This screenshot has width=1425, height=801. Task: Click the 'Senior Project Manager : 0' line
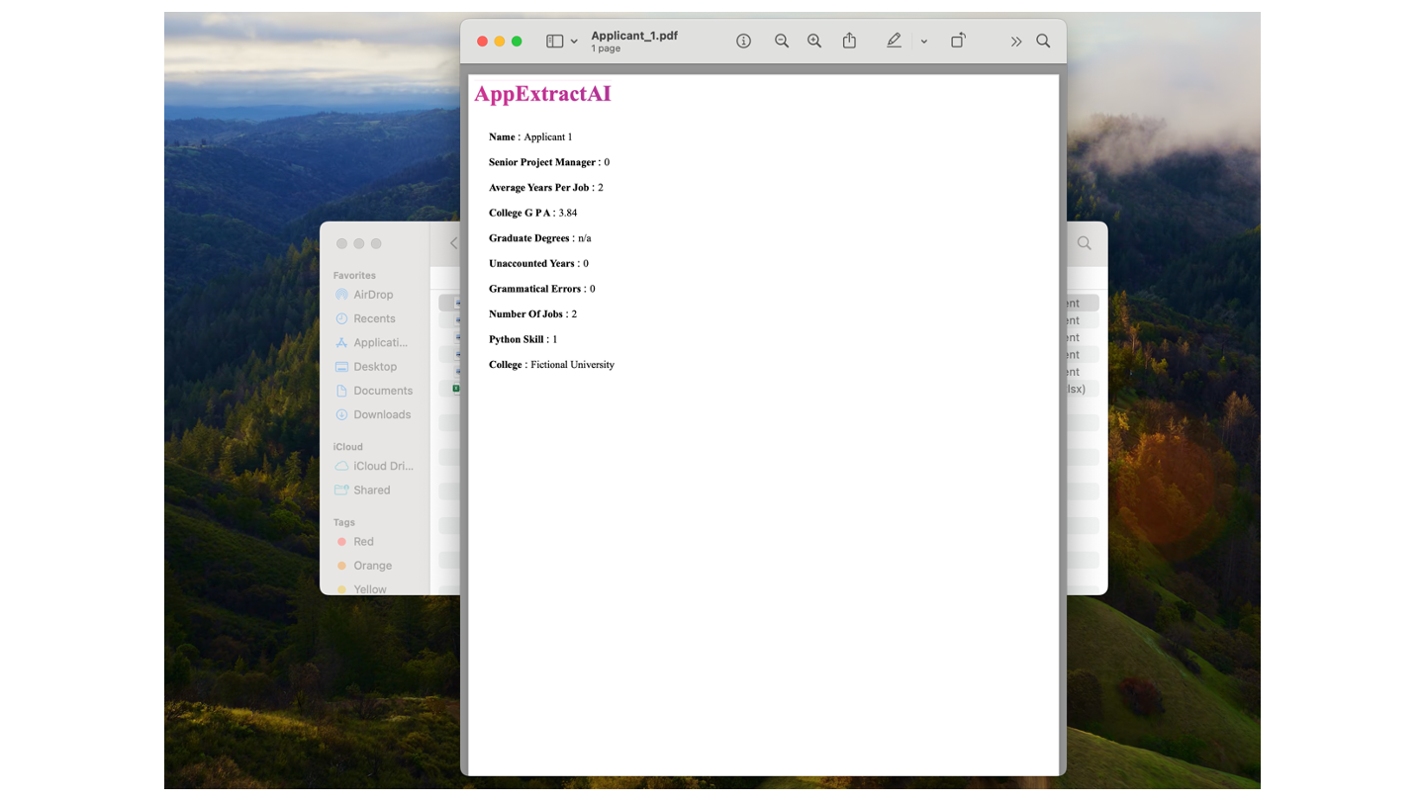(x=549, y=162)
